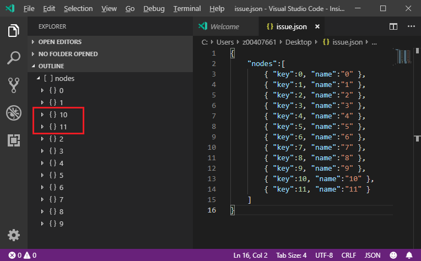
Task: Switch to the issue.json tab
Action: coord(292,26)
